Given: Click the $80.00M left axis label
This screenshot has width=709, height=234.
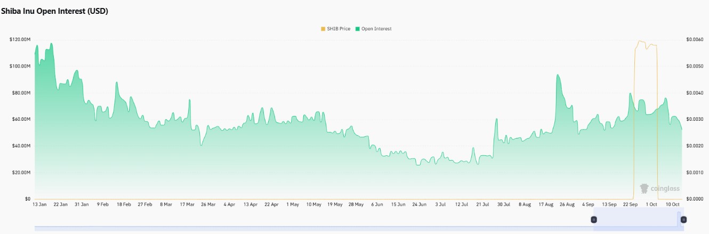Looking at the screenshot, I should (x=21, y=93).
